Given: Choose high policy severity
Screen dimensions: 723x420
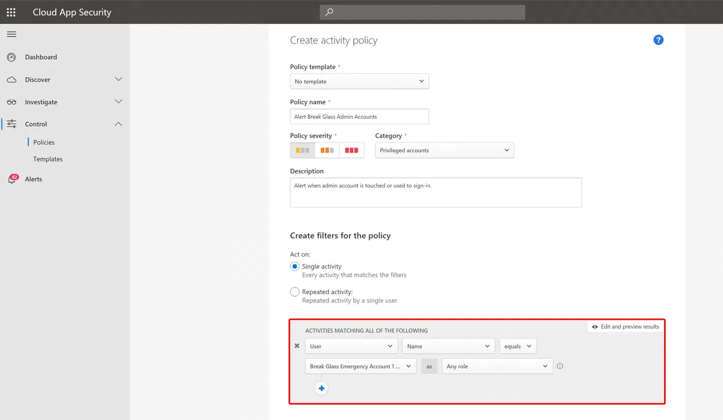Looking at the screenshot, I should pos(352,150).
